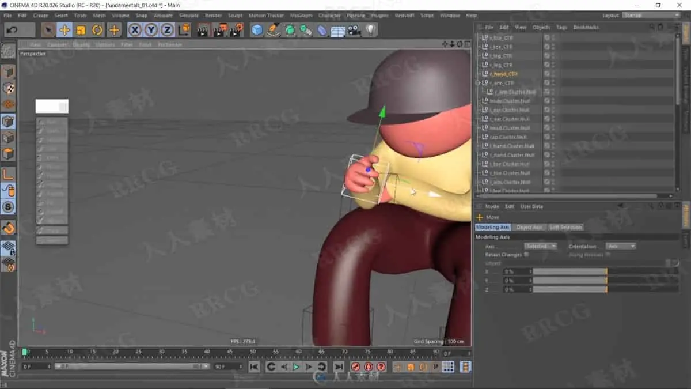Toggle the Y axis lock
Screen dimensions: 691x389
pyautogui.click(x=151, y=30)
